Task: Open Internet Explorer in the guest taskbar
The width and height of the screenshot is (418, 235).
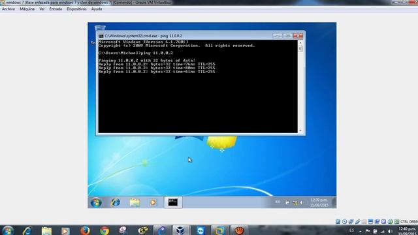Action: click(x=116, y=202)
